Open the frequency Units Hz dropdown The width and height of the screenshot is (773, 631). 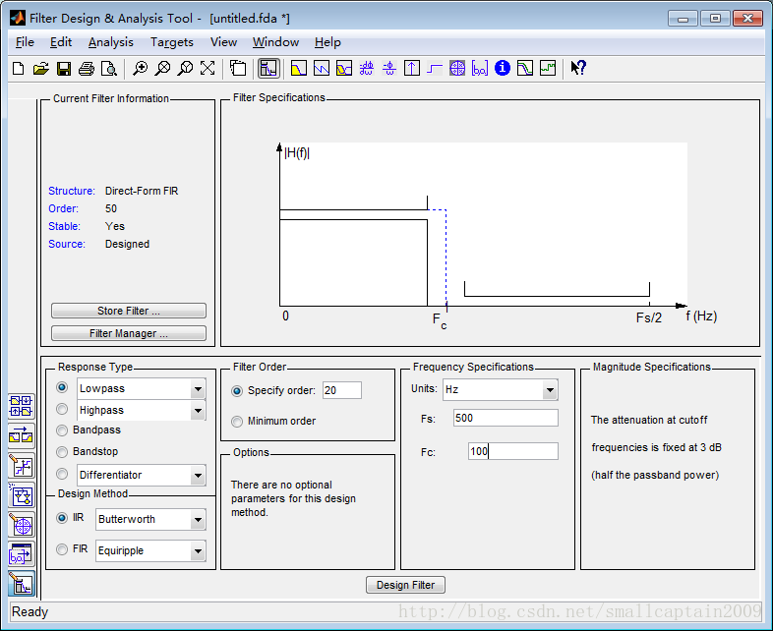[550, 390]
